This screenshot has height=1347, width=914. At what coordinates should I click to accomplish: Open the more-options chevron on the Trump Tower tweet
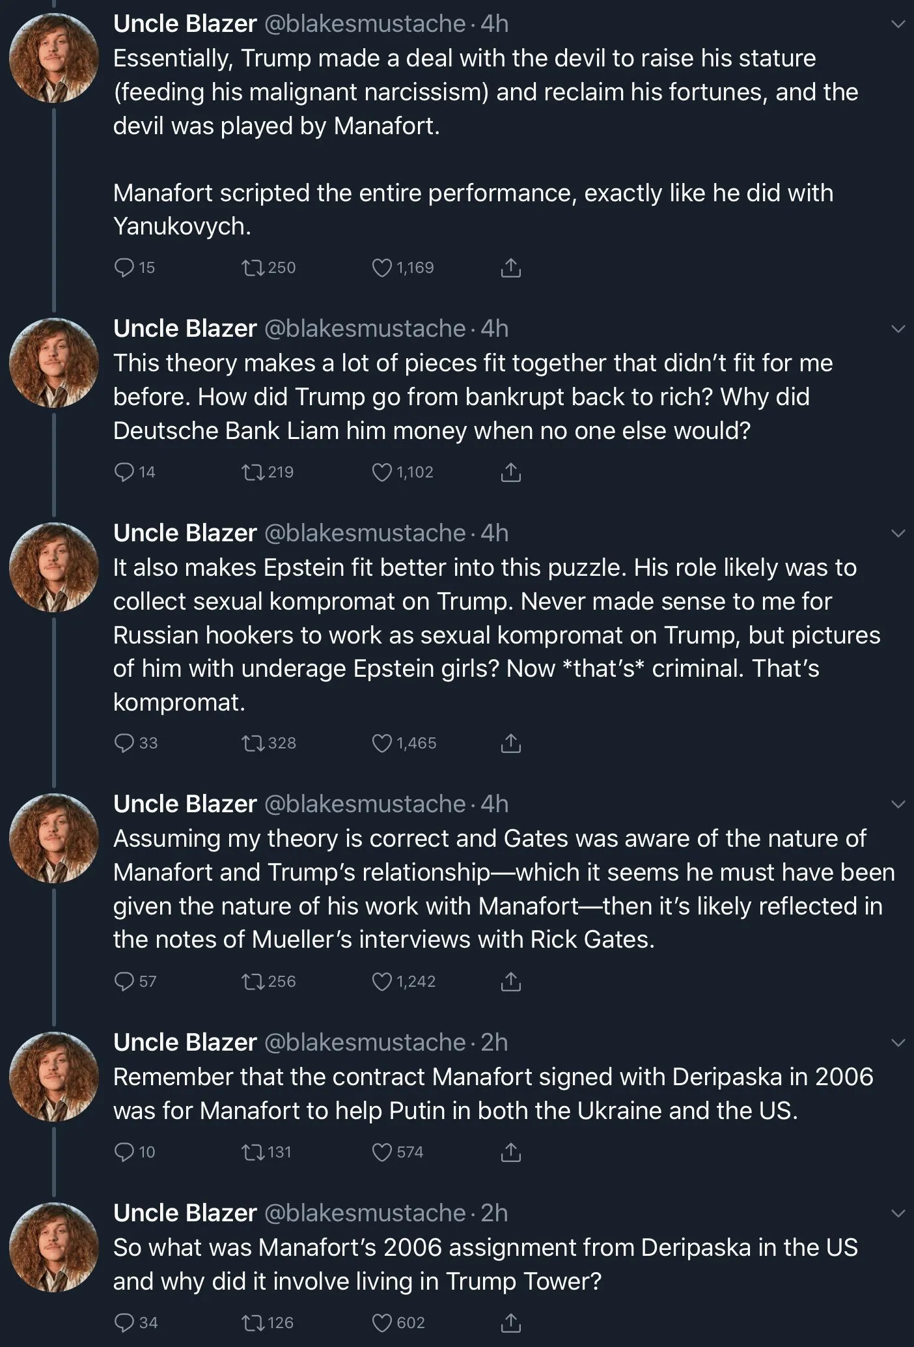[x=898, y=1214]
